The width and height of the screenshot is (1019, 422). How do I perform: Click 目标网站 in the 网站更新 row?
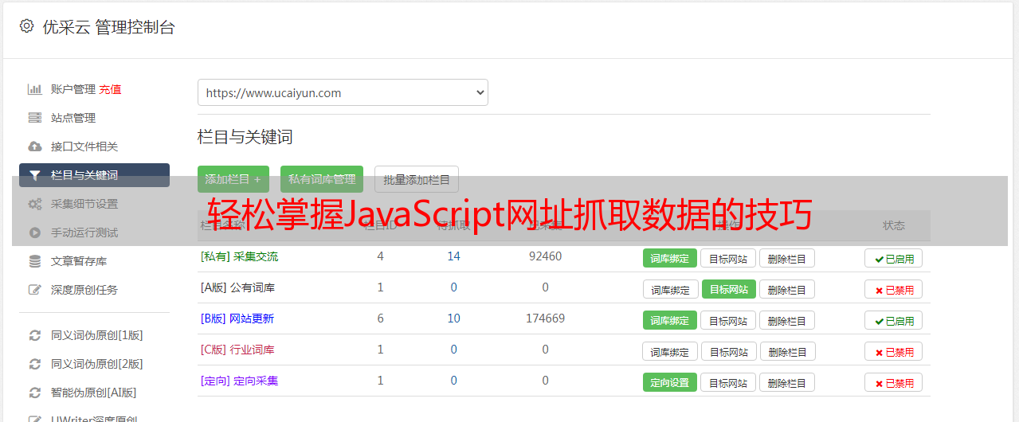tap(728, 320)
